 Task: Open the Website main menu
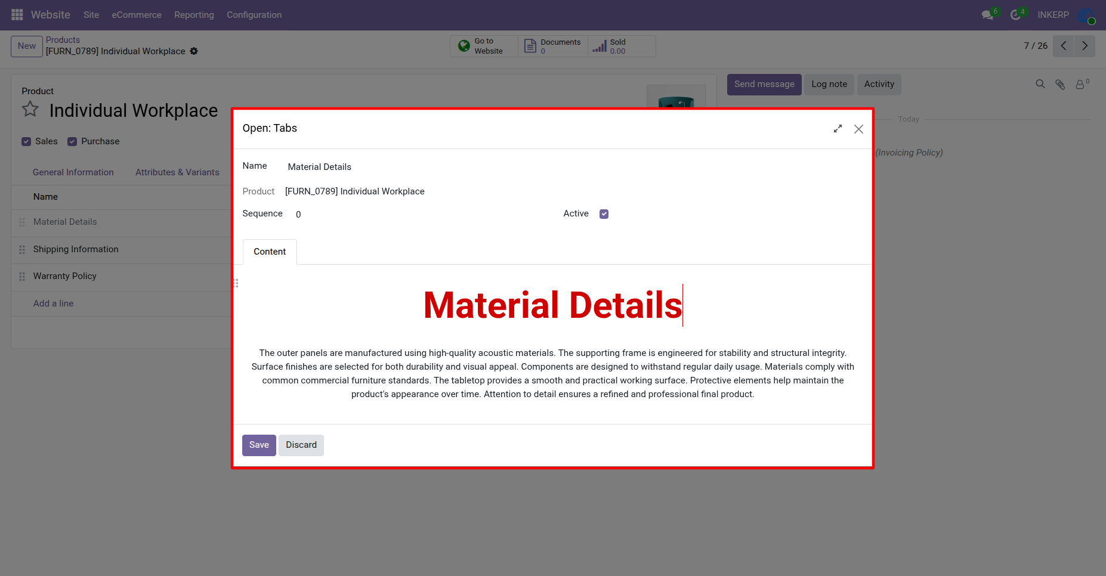[51, 15]
